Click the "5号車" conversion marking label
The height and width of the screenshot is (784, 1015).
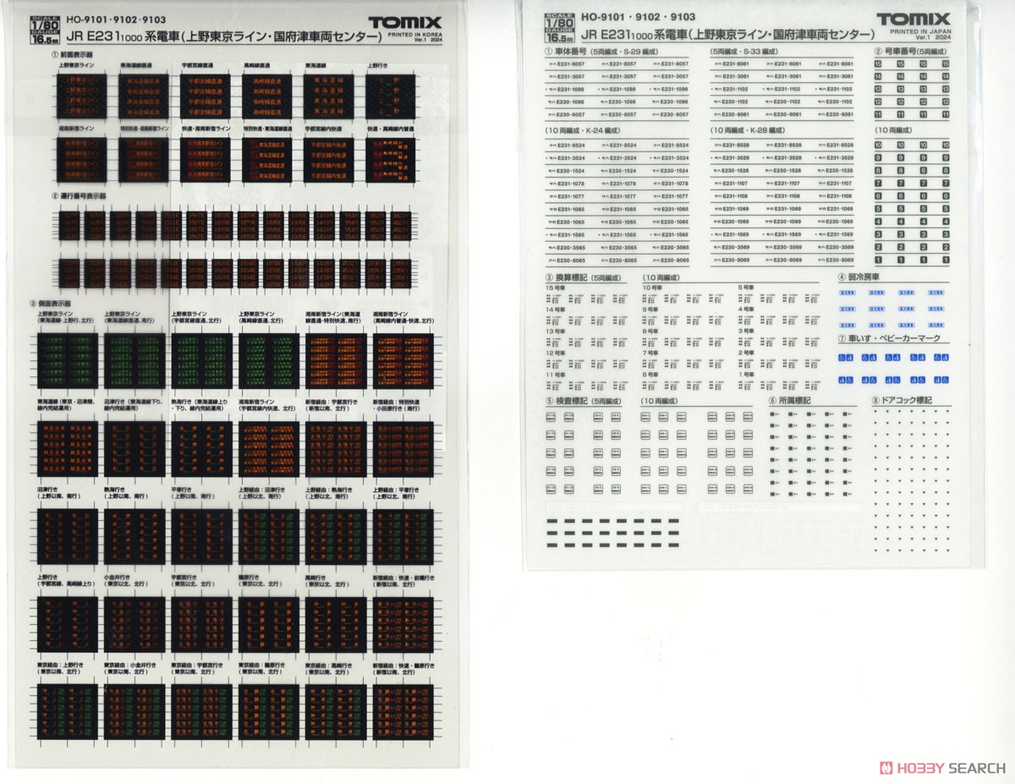click(745, 288)
